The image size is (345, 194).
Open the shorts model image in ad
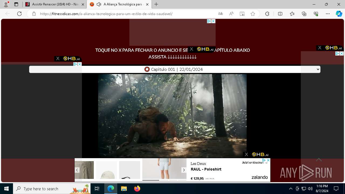pyautogui.click(x=164, y=169)
